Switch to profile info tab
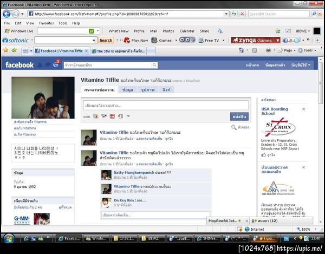325x254 pixels. (x=128, y=90)
